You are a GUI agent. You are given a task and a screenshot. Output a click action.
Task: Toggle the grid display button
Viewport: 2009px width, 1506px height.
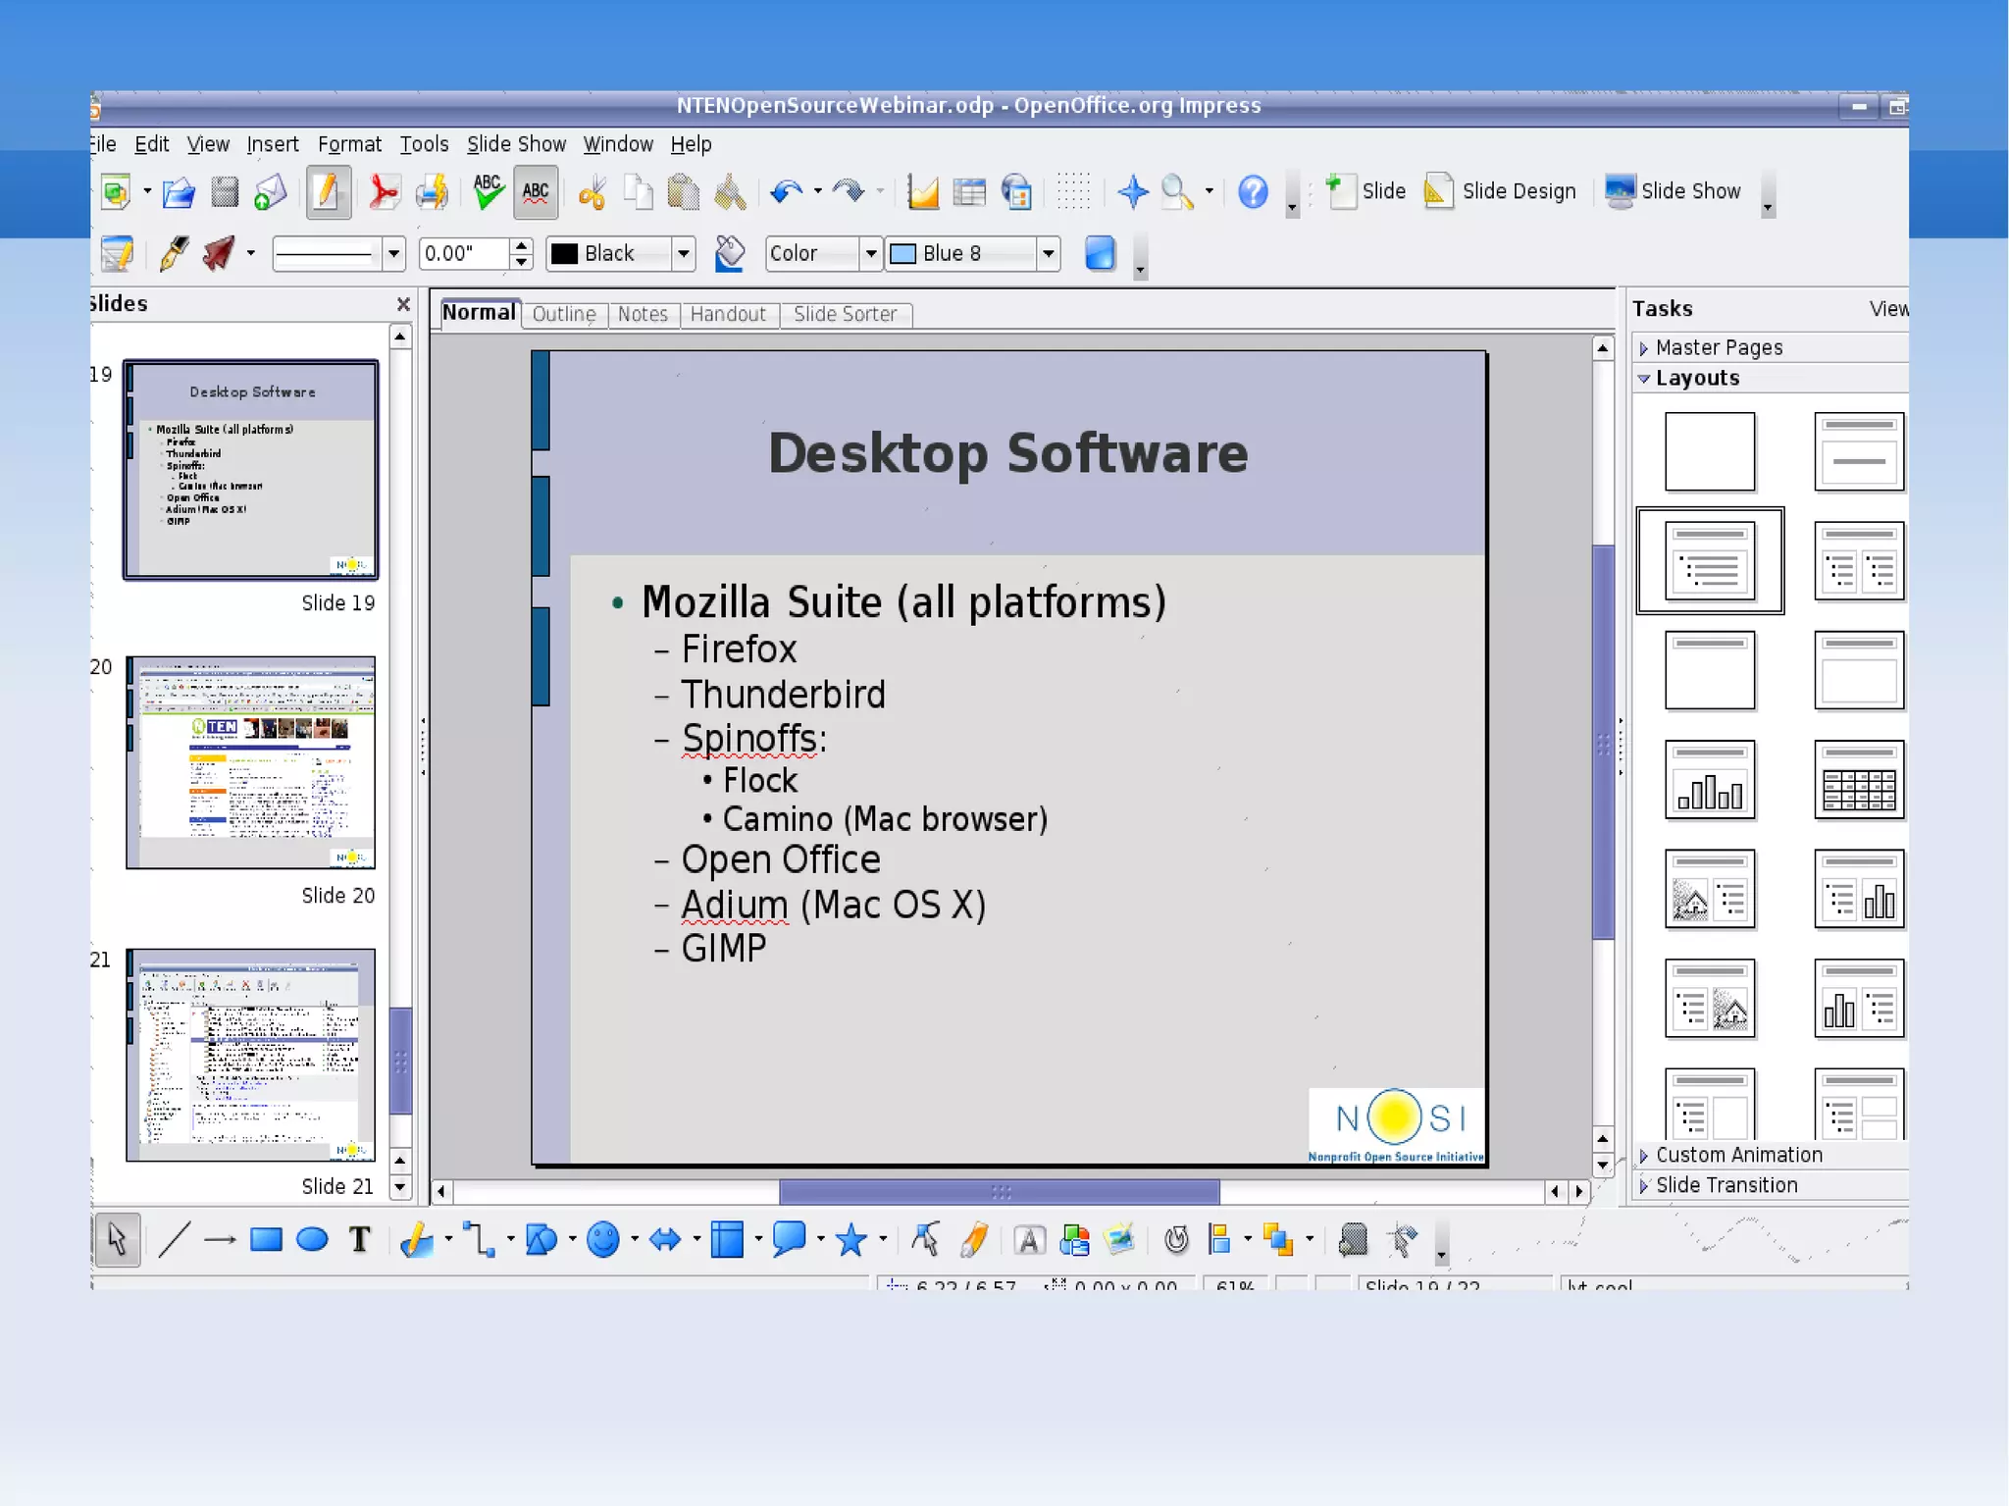tap(1073, 192)
